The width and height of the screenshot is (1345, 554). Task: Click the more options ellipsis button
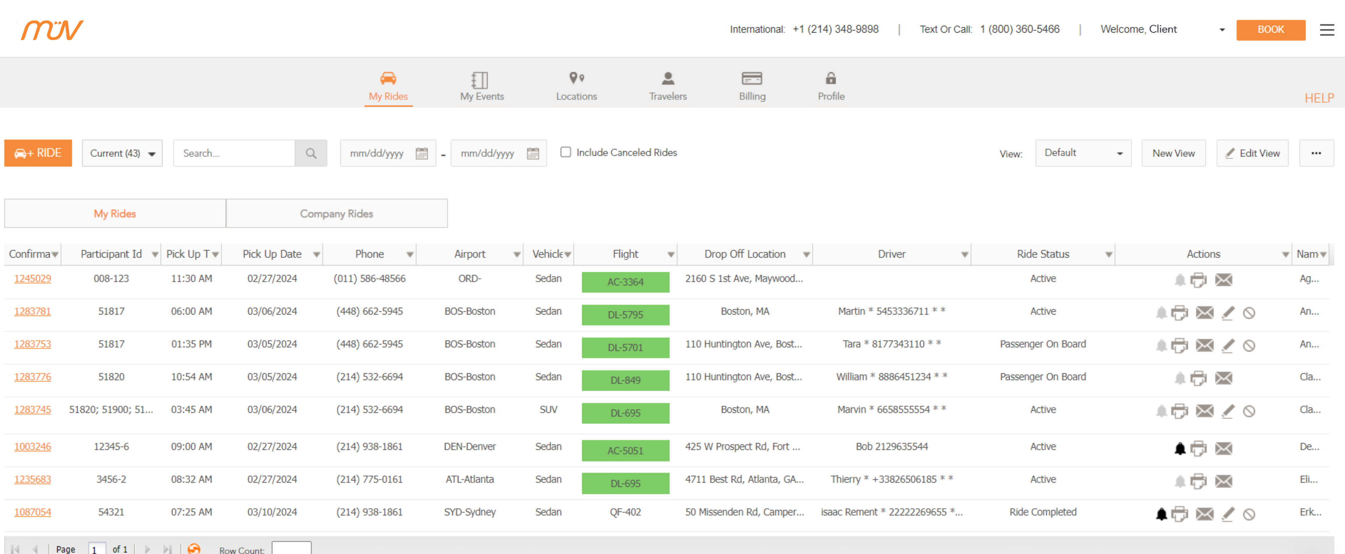(x=1316, y=153)
